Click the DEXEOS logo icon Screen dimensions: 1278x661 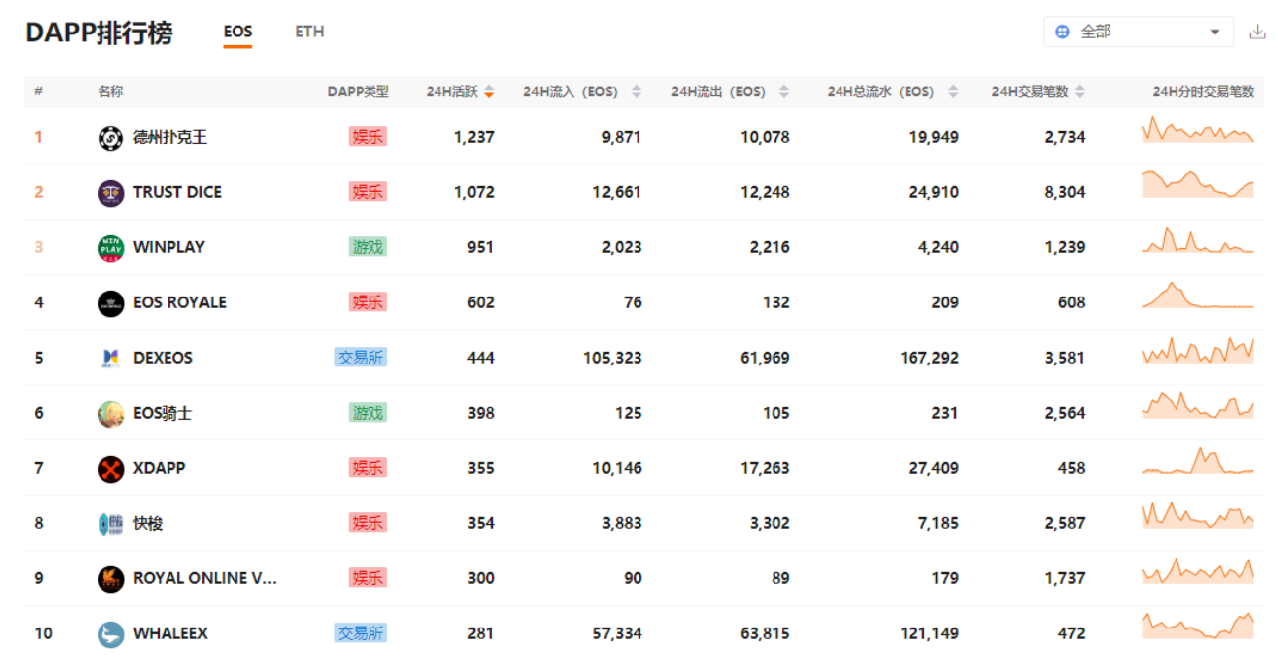(110, 359)
